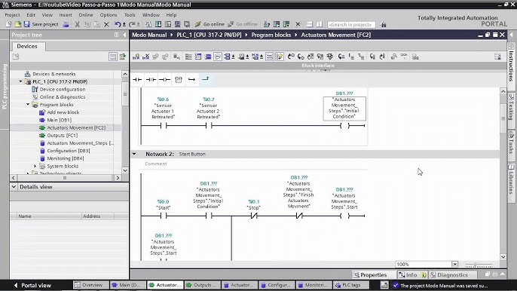Open the Info tab
The image size is (517, 291).
(x=411, y=275)
